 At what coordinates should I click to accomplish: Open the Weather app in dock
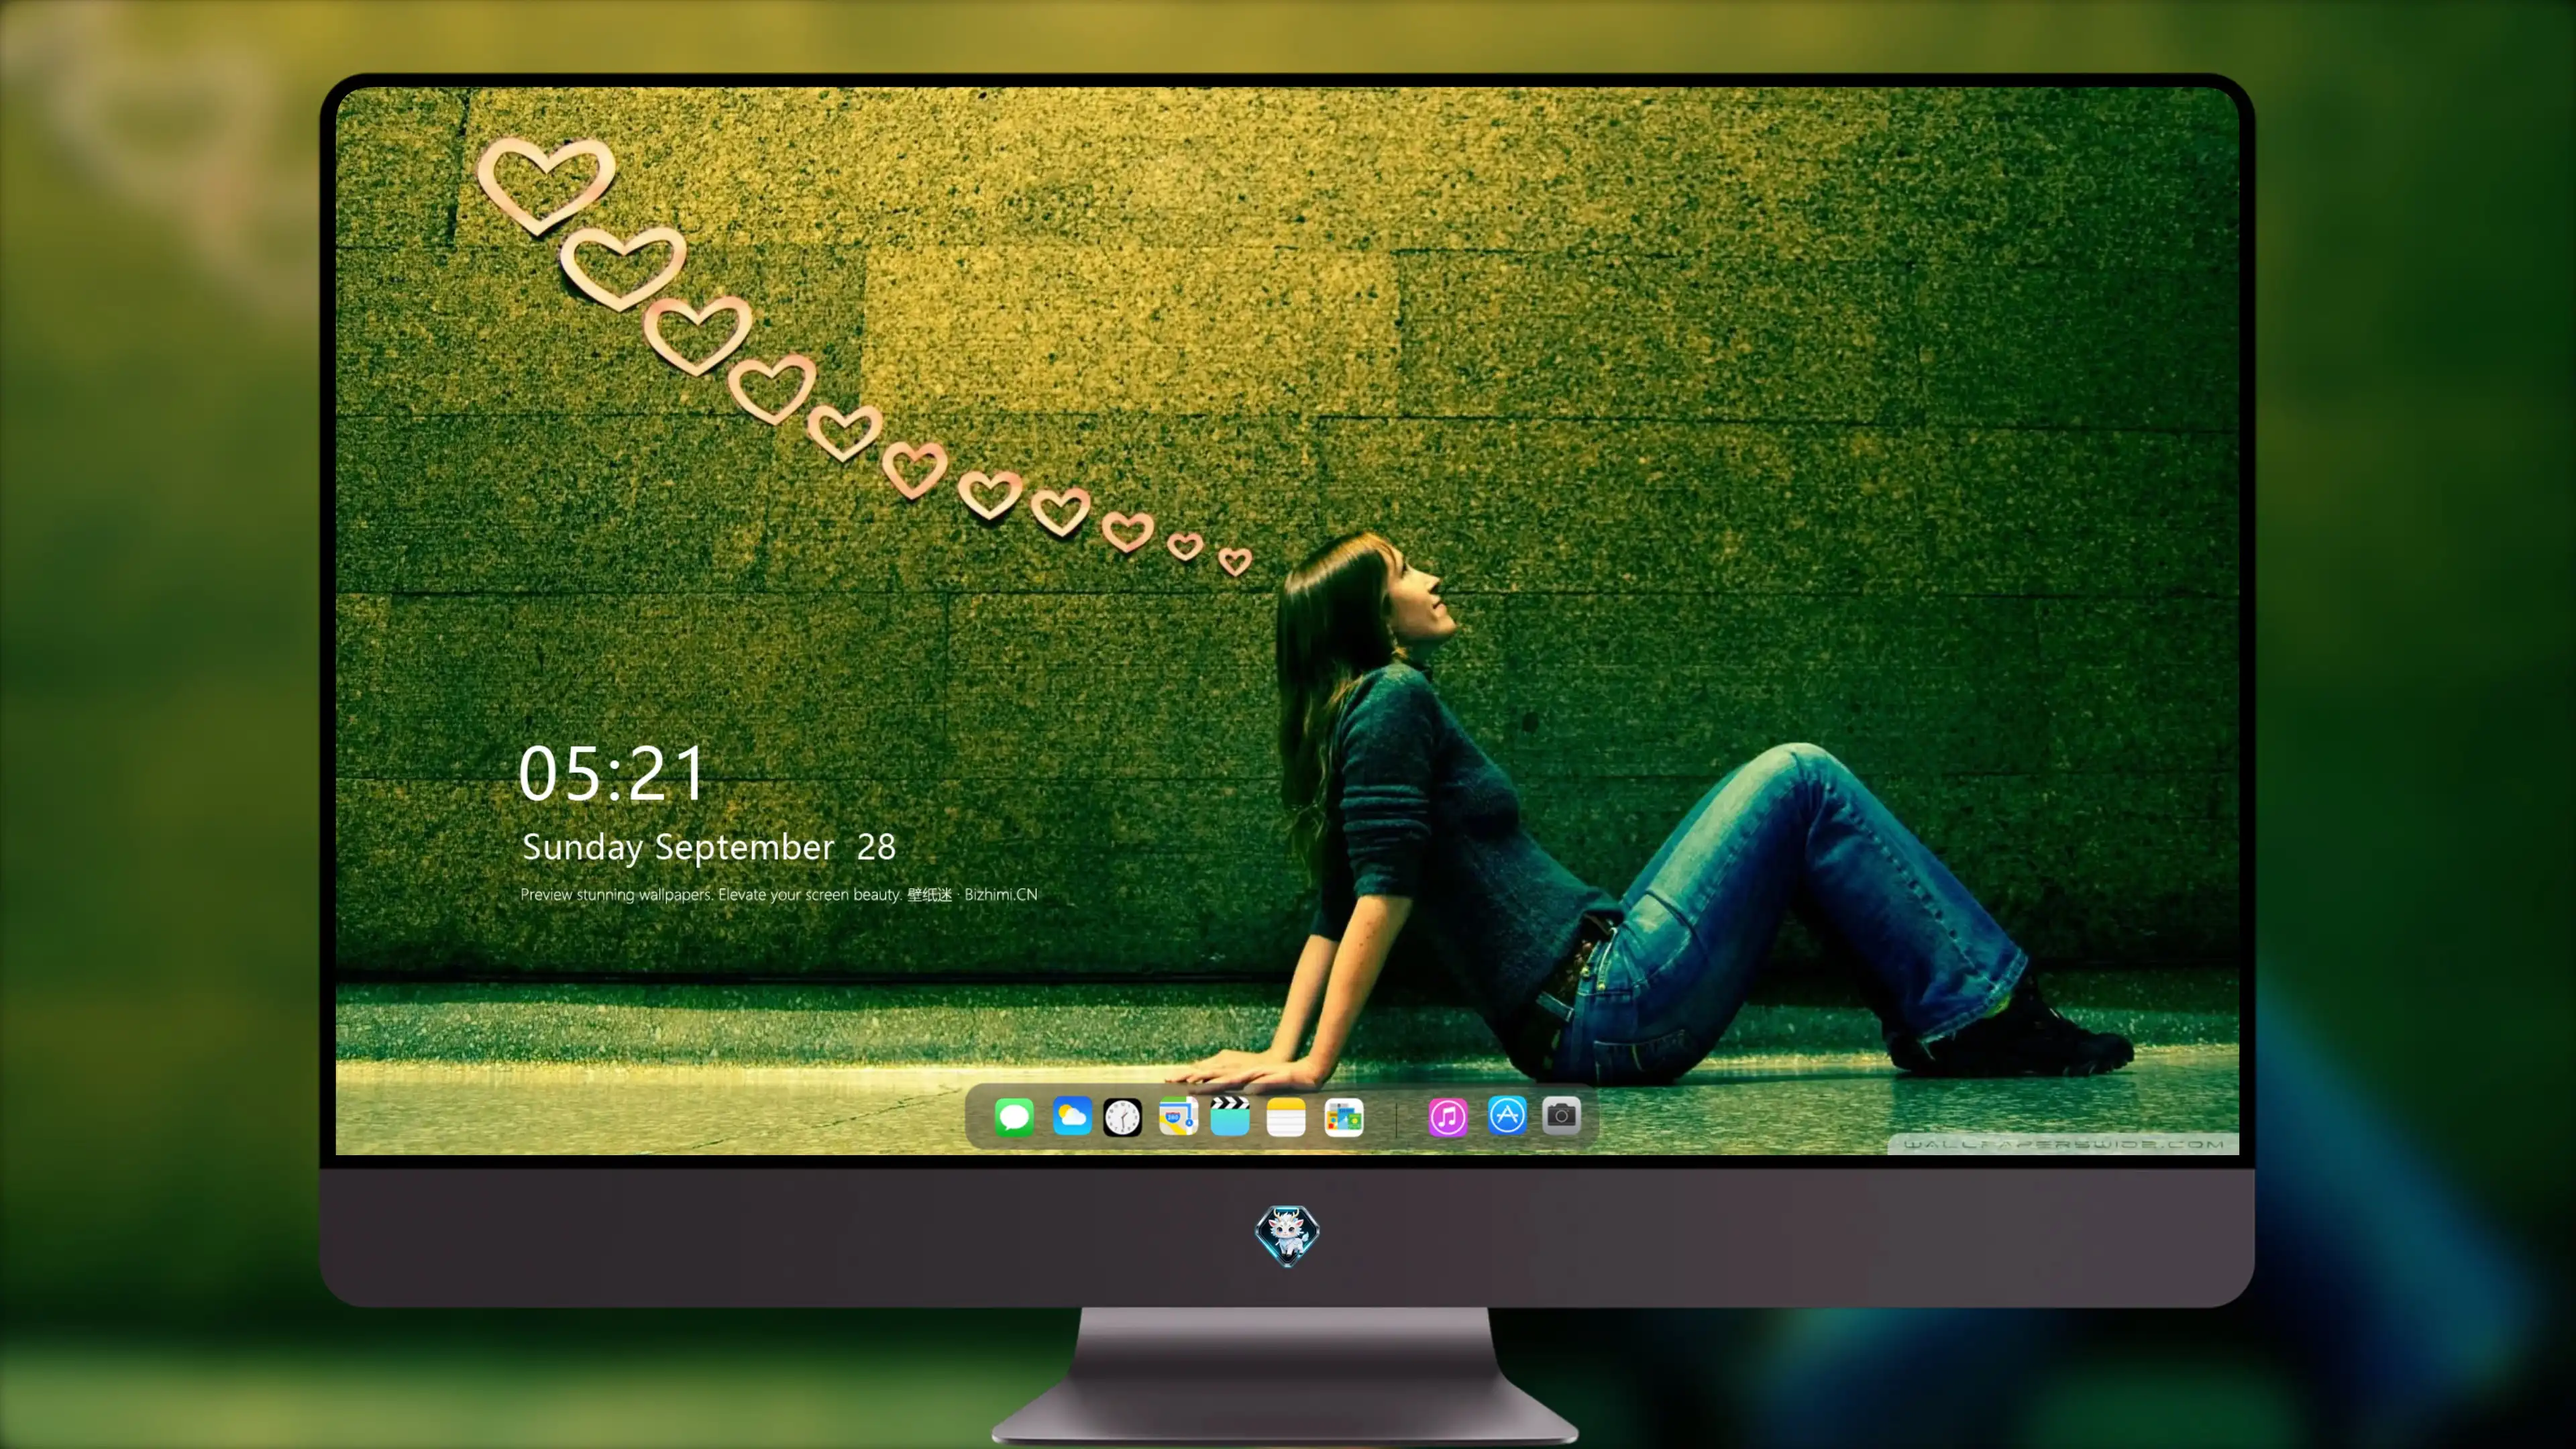click(x=1071, y=1116)
